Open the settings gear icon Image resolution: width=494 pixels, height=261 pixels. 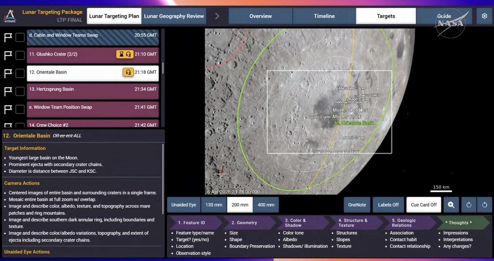484,16
